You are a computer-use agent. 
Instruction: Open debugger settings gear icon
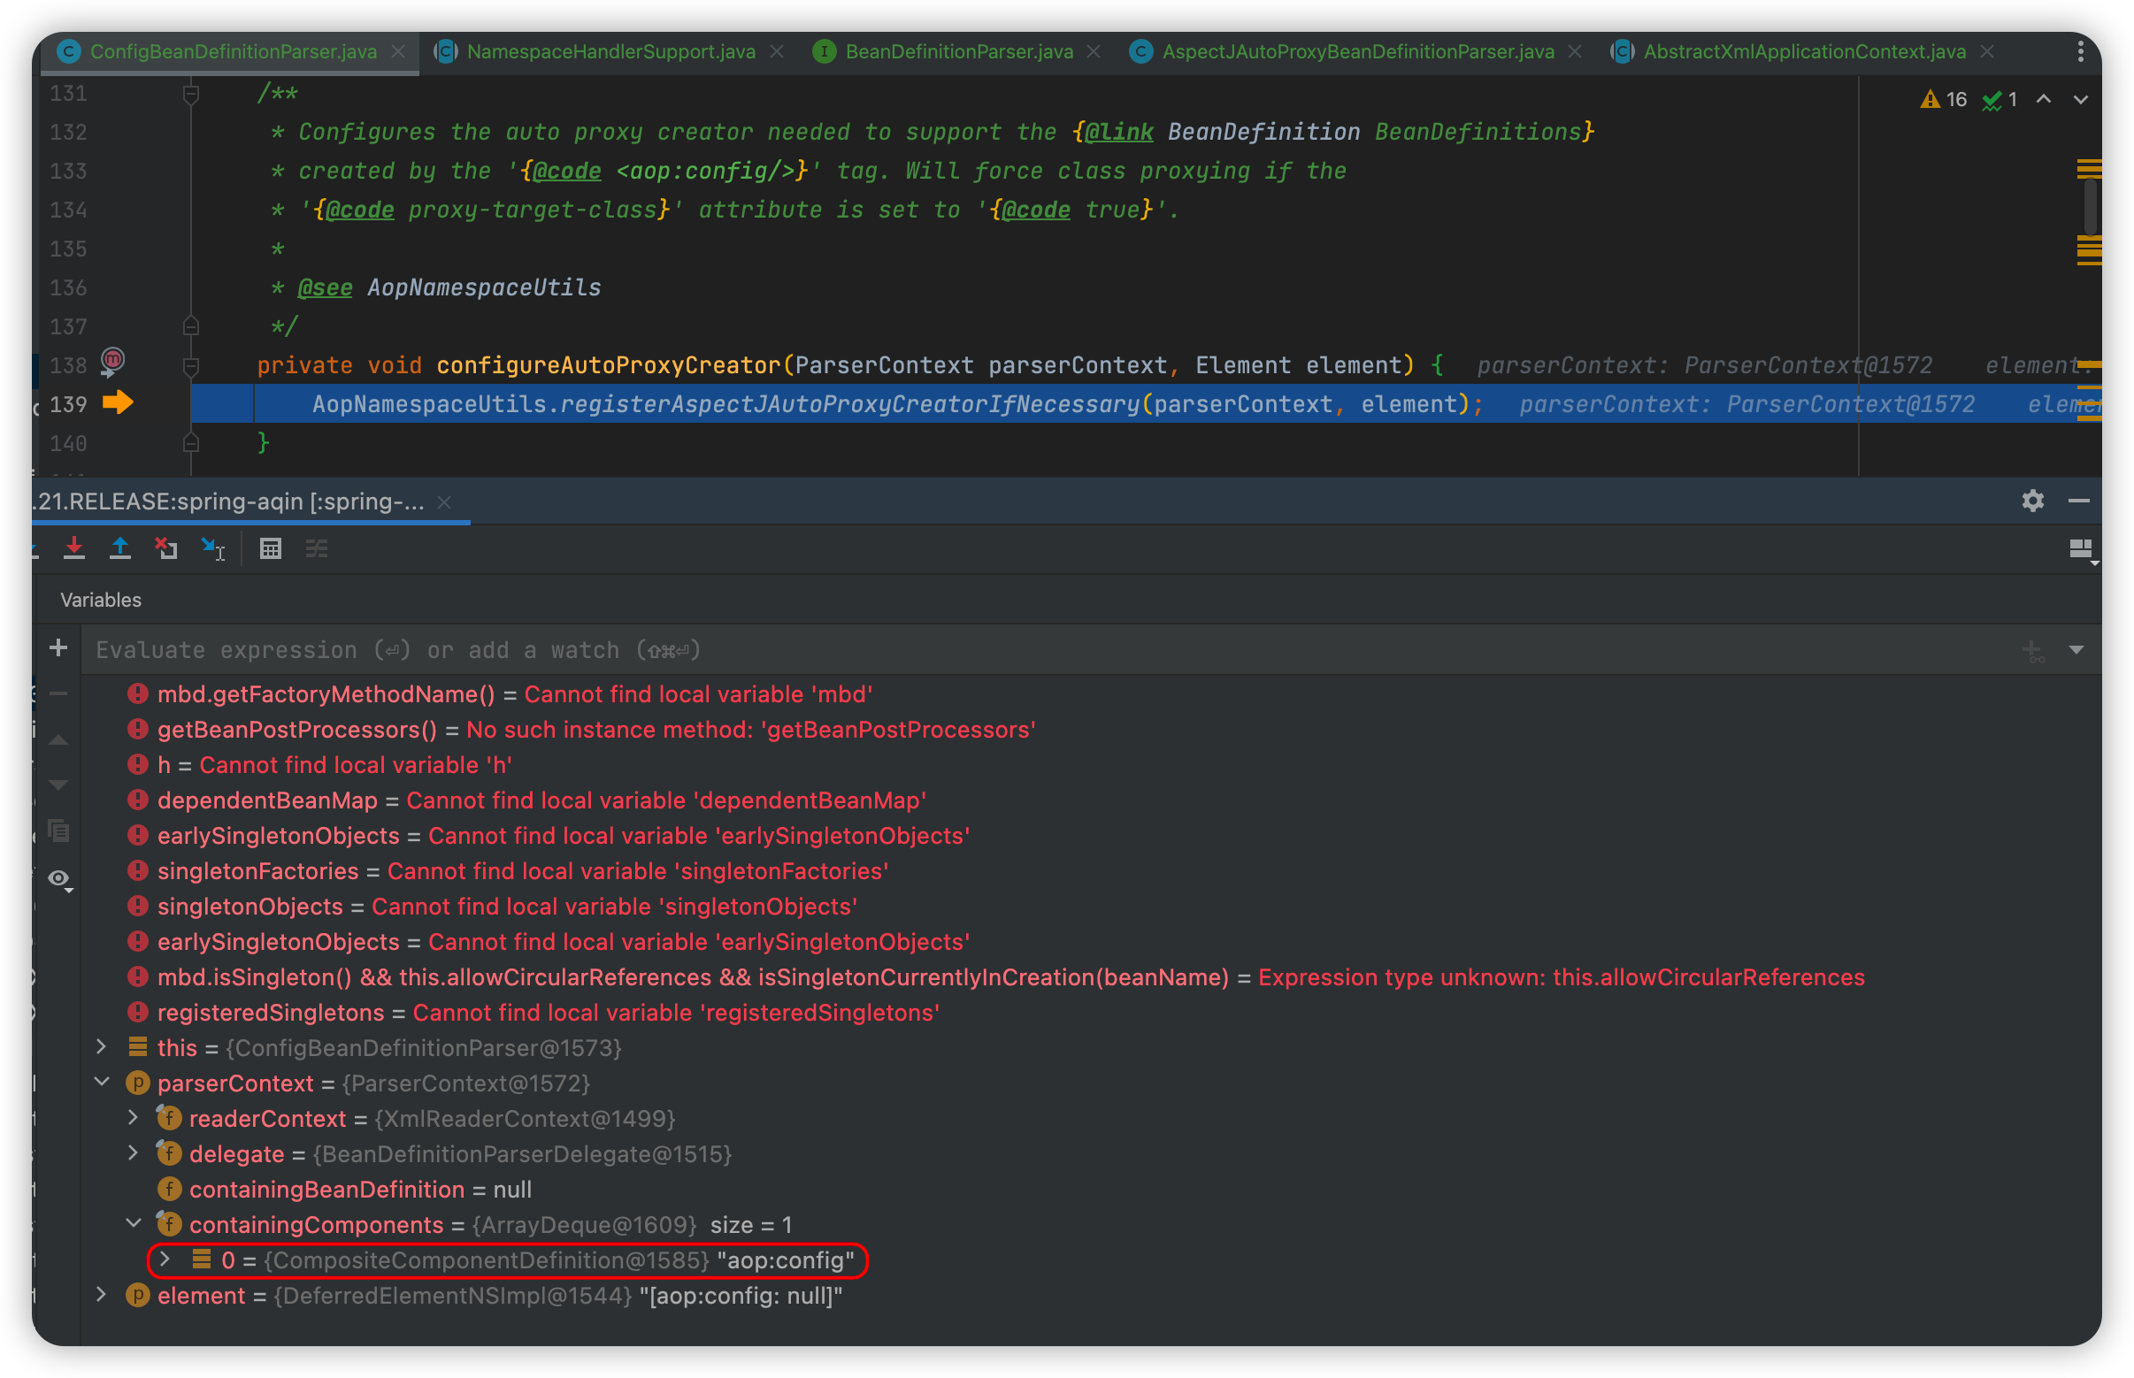point(2032,501)
